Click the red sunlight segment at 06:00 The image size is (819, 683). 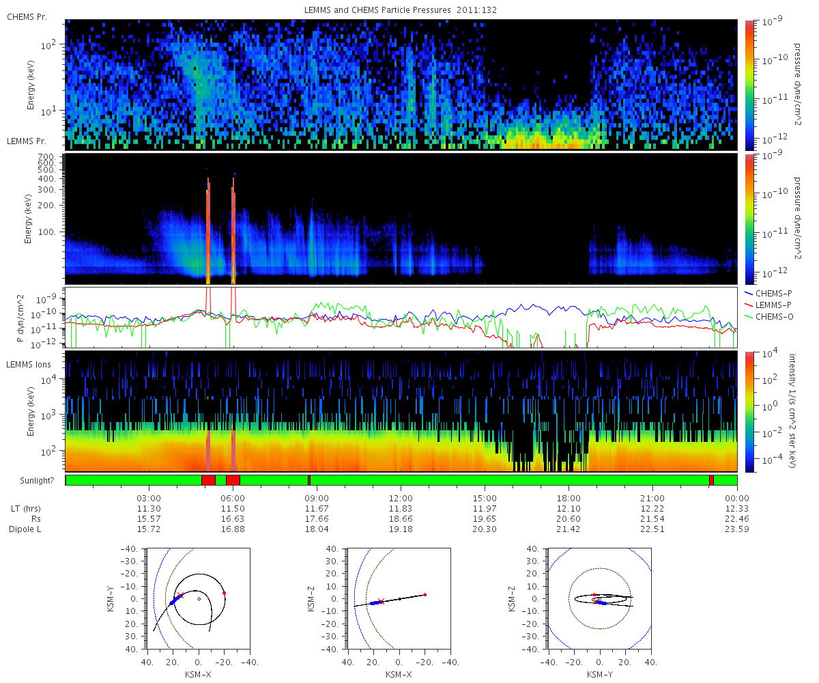click(233, 480)
